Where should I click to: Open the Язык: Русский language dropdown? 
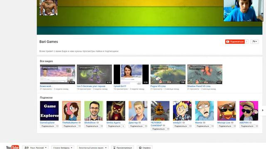[35, 147]
